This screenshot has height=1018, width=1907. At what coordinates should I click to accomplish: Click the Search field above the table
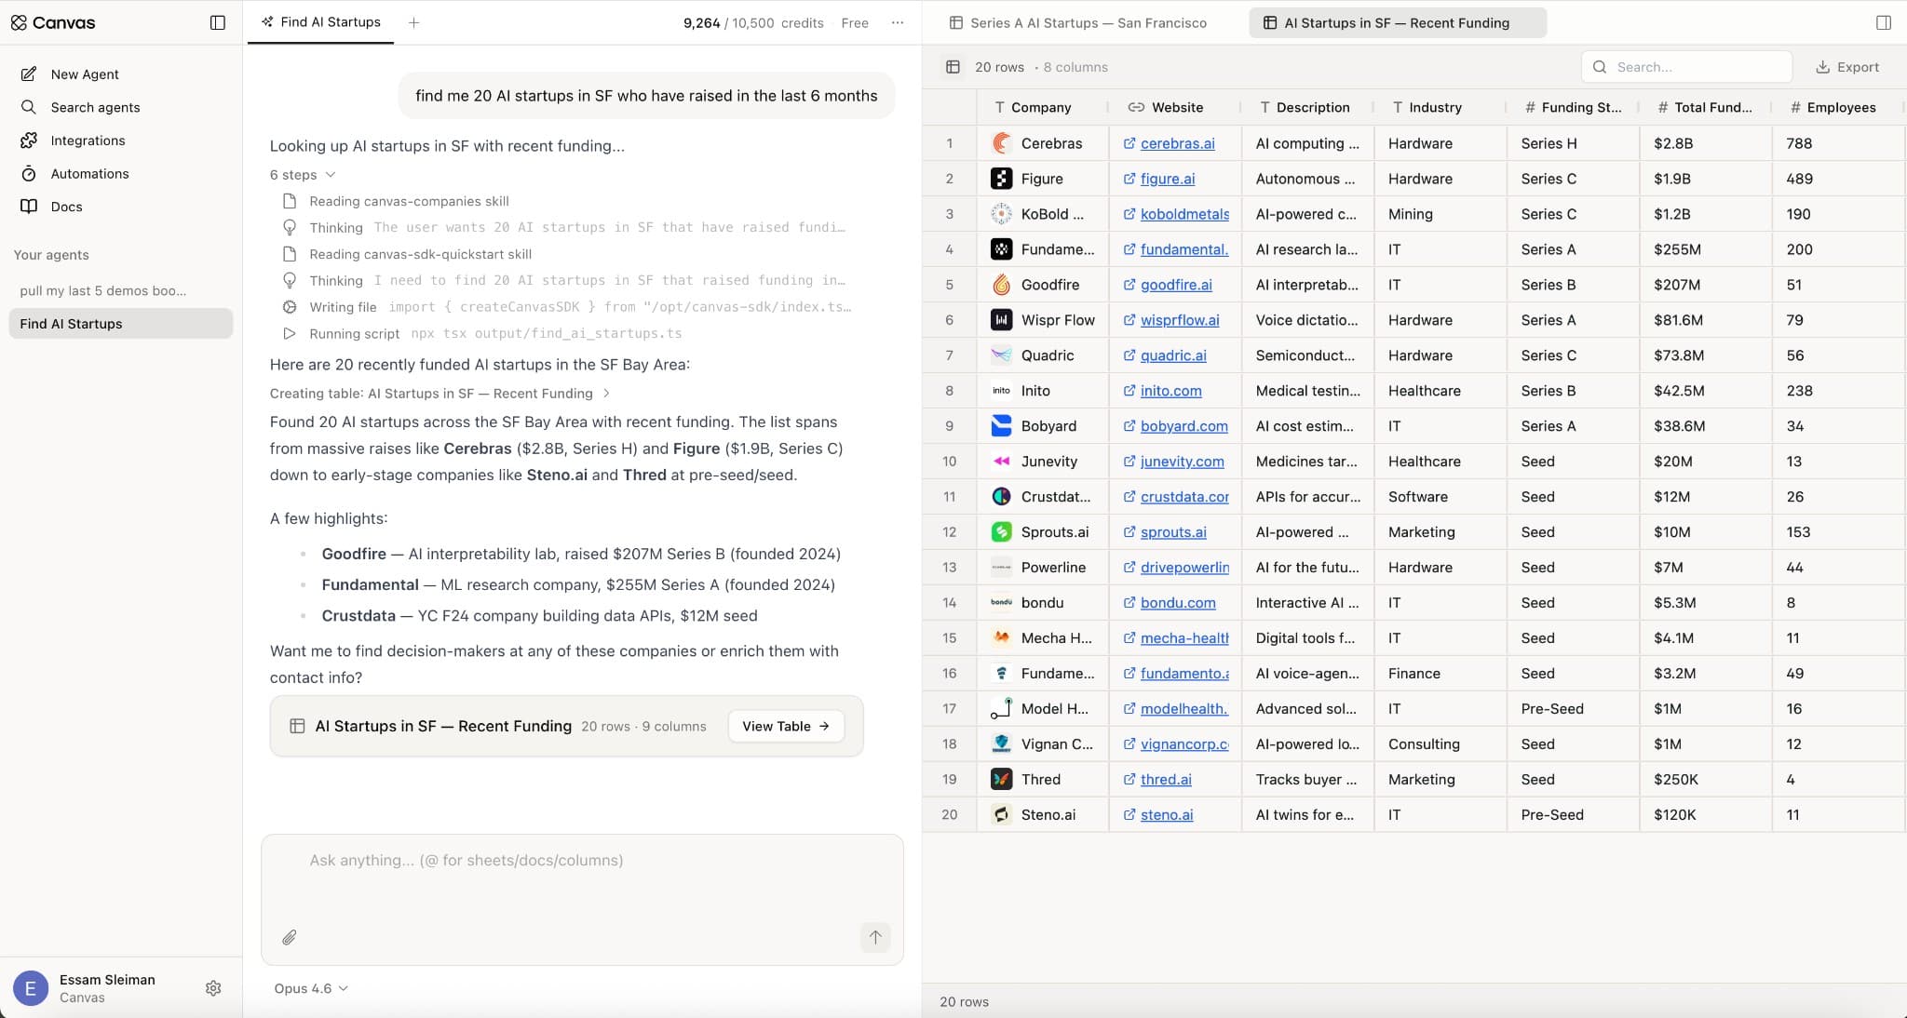tap(1686, 66)
